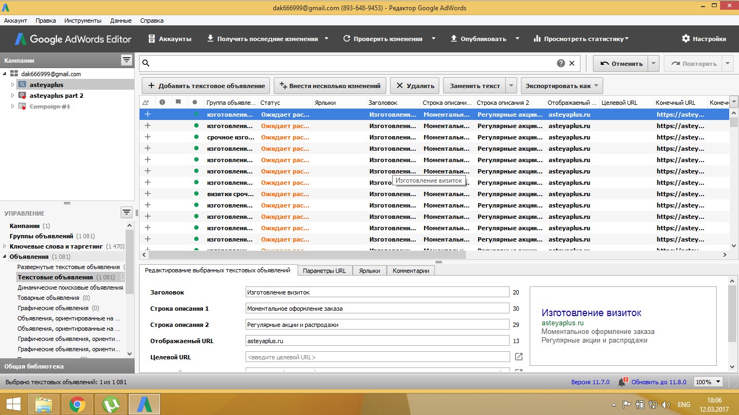Image resolution: width=739 pixels, height=415 pixels.
Task: Select Товарные объявления in management tree
Action: click(x=48, y=298)
